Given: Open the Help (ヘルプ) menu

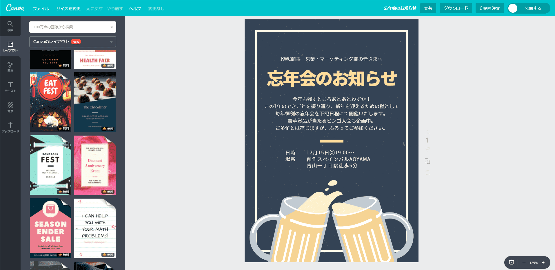Looking at the screenshot, I should 135,9.
